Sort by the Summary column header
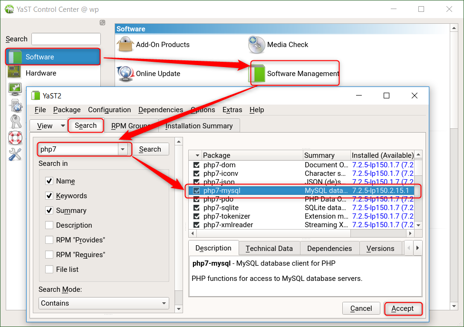464x327 pixels. [327, 155]
